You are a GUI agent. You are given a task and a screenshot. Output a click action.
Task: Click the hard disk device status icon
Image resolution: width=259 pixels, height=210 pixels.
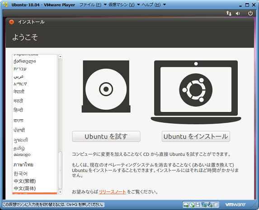point(186,205)
